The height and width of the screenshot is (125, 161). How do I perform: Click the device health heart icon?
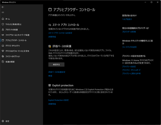[3, 51]
